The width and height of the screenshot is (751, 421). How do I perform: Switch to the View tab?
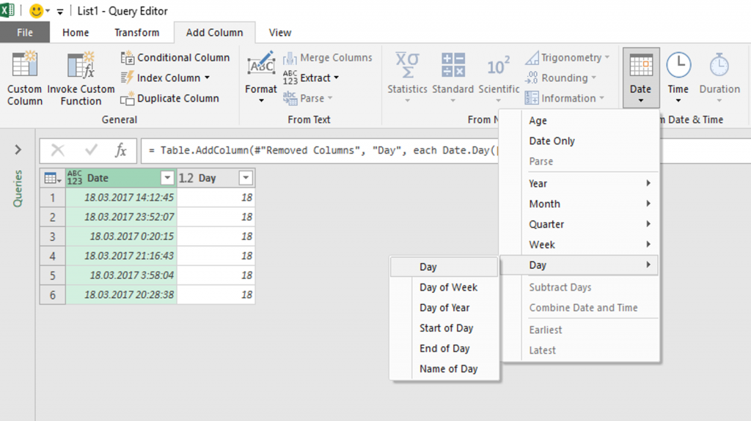[x=280, y=32]
